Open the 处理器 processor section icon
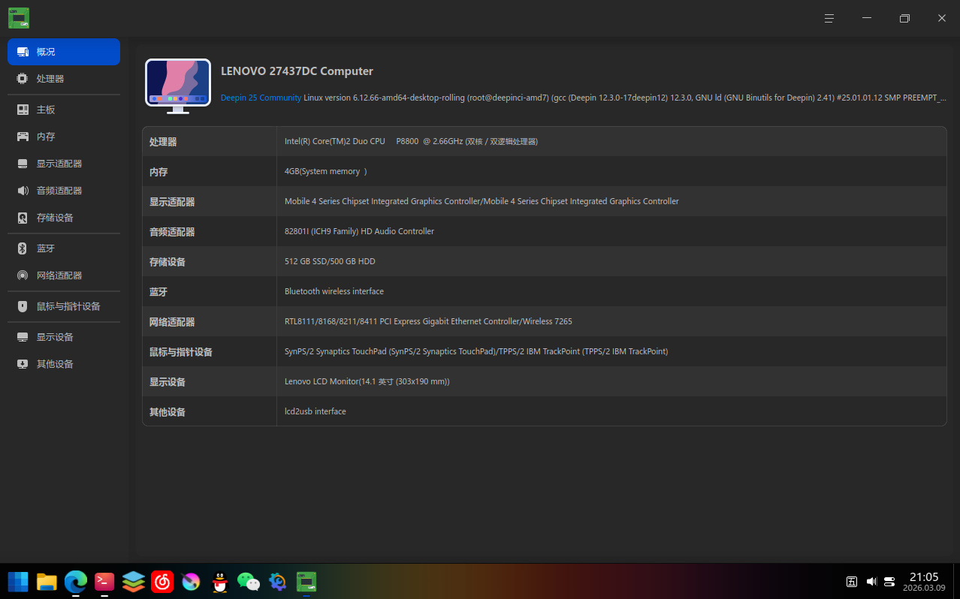 pos(23,79)
